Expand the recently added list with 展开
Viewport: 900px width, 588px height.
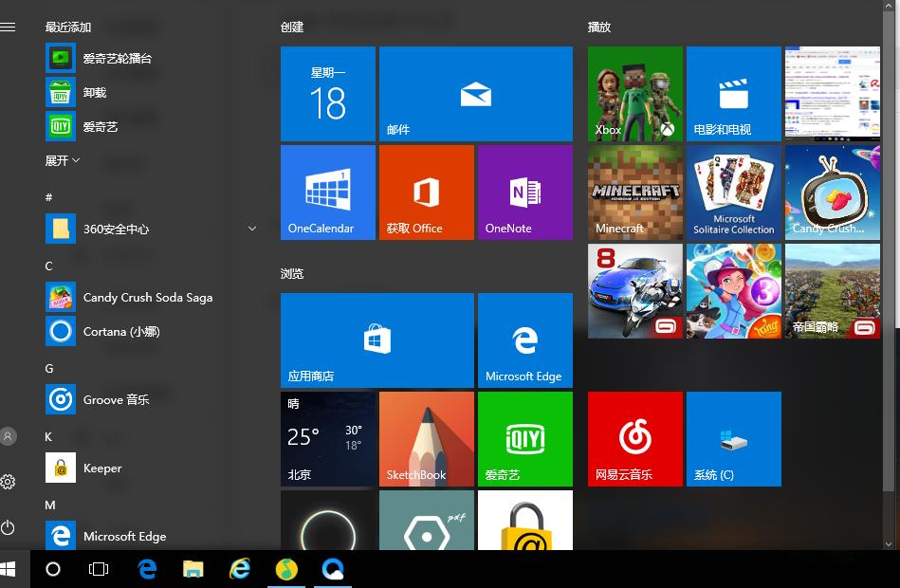[63, 160]
